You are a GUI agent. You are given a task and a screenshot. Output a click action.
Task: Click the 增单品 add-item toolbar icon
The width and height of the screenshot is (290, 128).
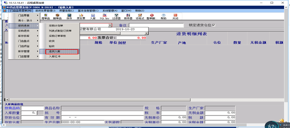click(x=46, y=17)
